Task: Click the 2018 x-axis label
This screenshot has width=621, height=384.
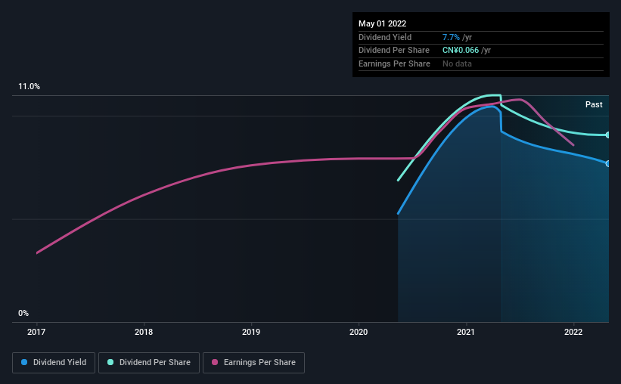Action: 144,332
